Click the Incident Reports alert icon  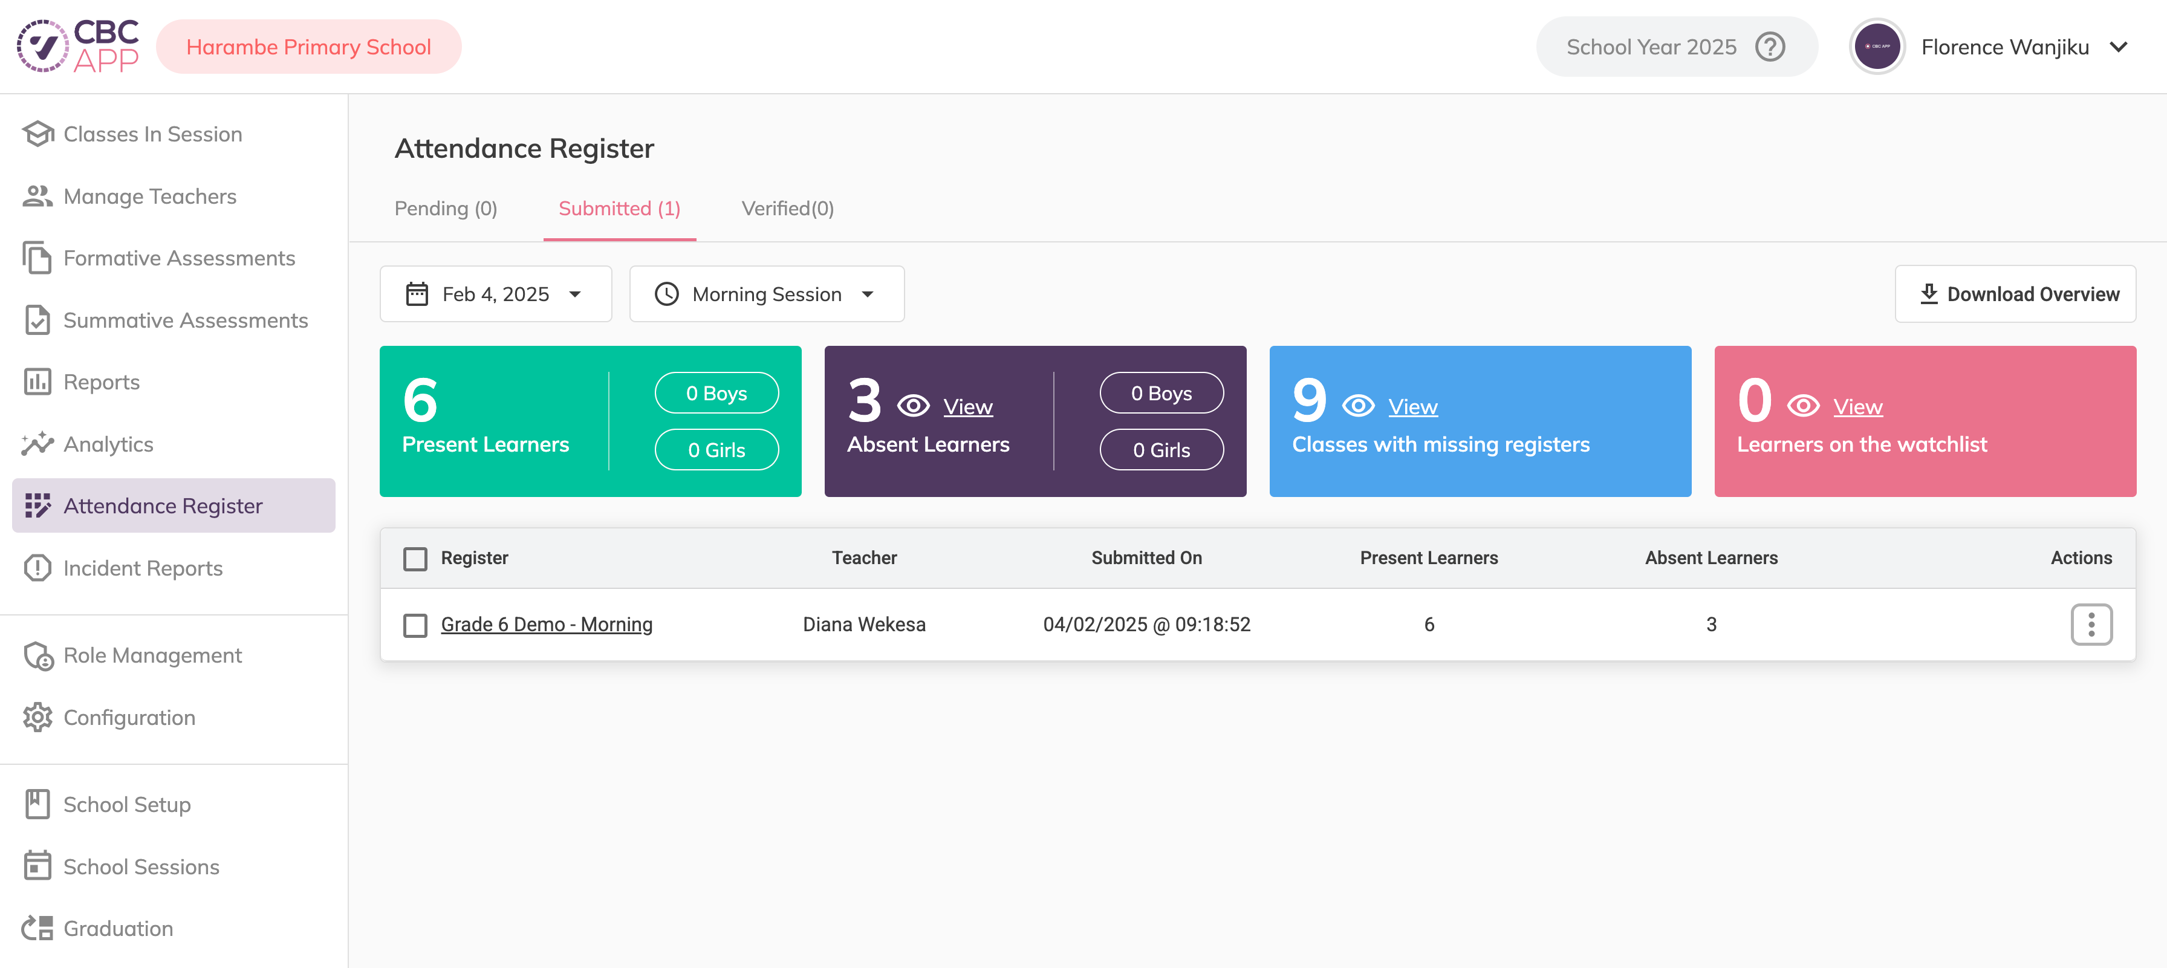(38, 568)
